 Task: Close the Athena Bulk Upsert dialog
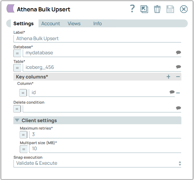(184, 9)
